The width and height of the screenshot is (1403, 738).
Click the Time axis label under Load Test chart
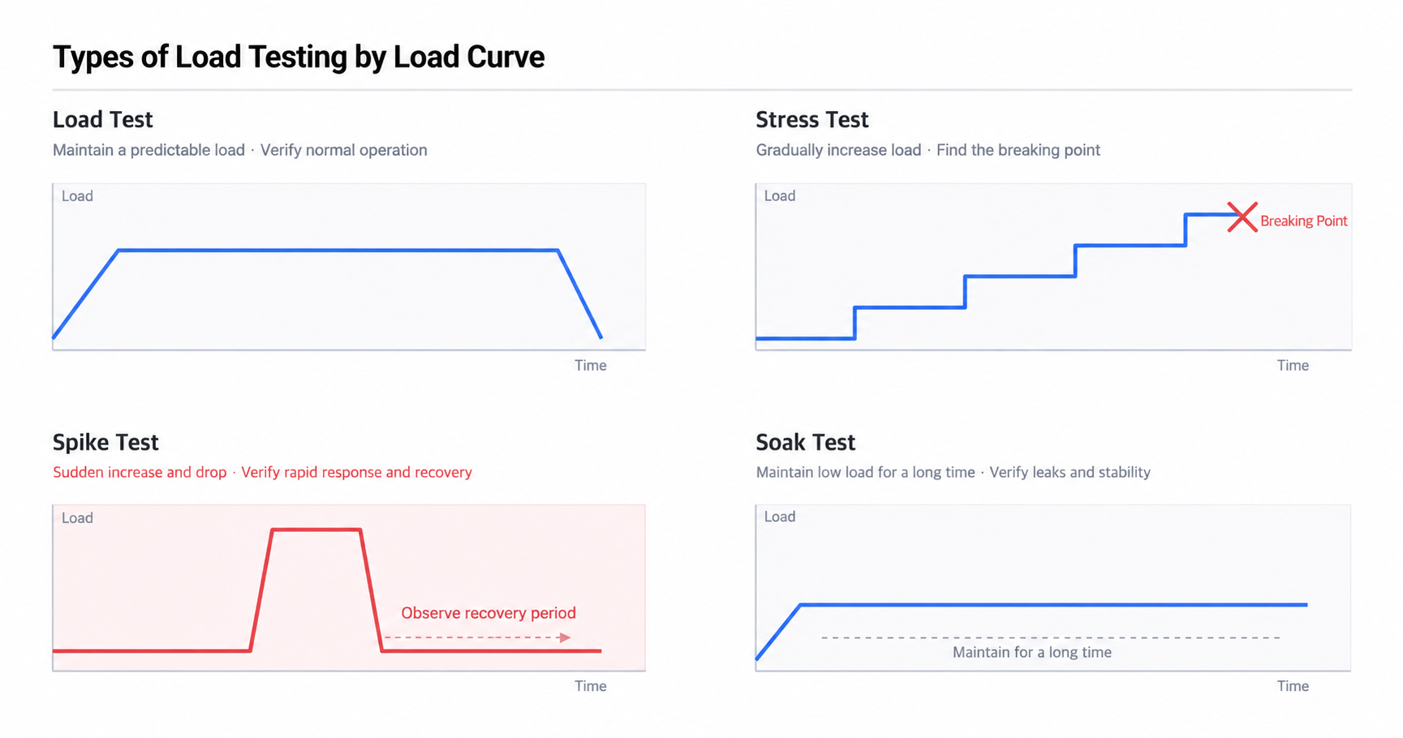coord(590,366)
